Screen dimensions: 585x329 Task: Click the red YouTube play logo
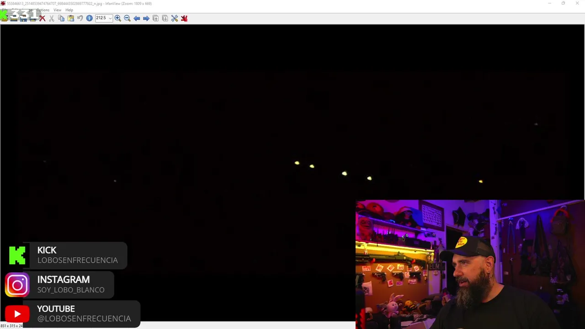coord(17,314)
